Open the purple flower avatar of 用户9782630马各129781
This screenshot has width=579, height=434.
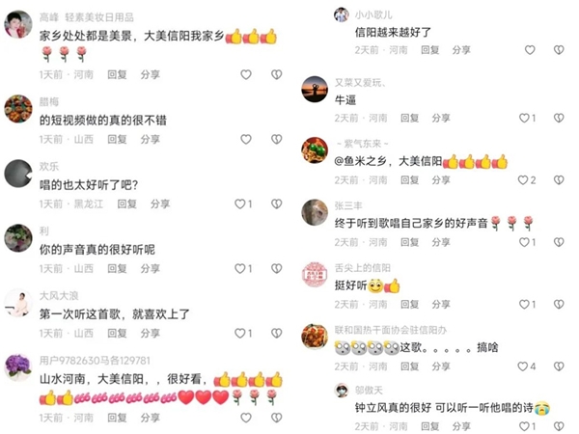tap(17, 367)
